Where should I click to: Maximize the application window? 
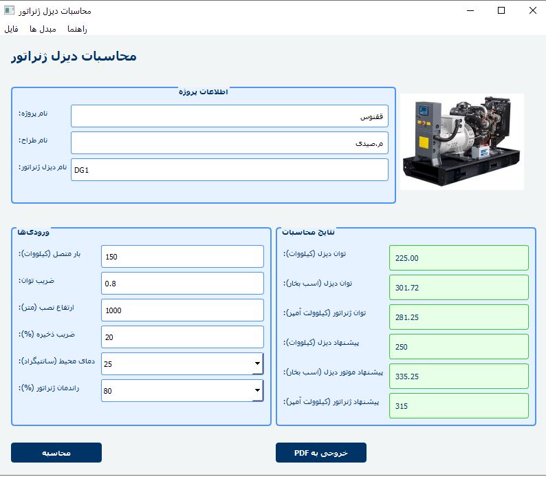(501, 10)
